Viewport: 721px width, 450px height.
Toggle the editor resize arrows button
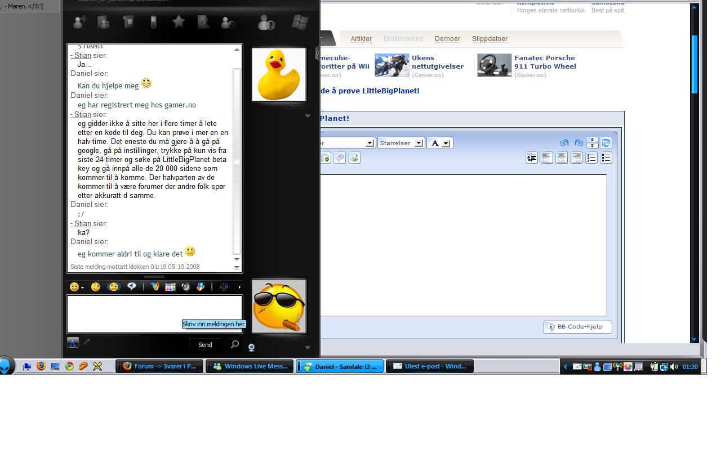592,143
